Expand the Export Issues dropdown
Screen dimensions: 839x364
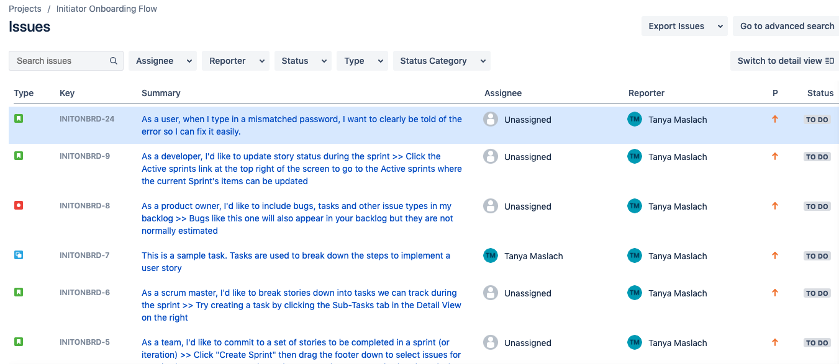684,26
